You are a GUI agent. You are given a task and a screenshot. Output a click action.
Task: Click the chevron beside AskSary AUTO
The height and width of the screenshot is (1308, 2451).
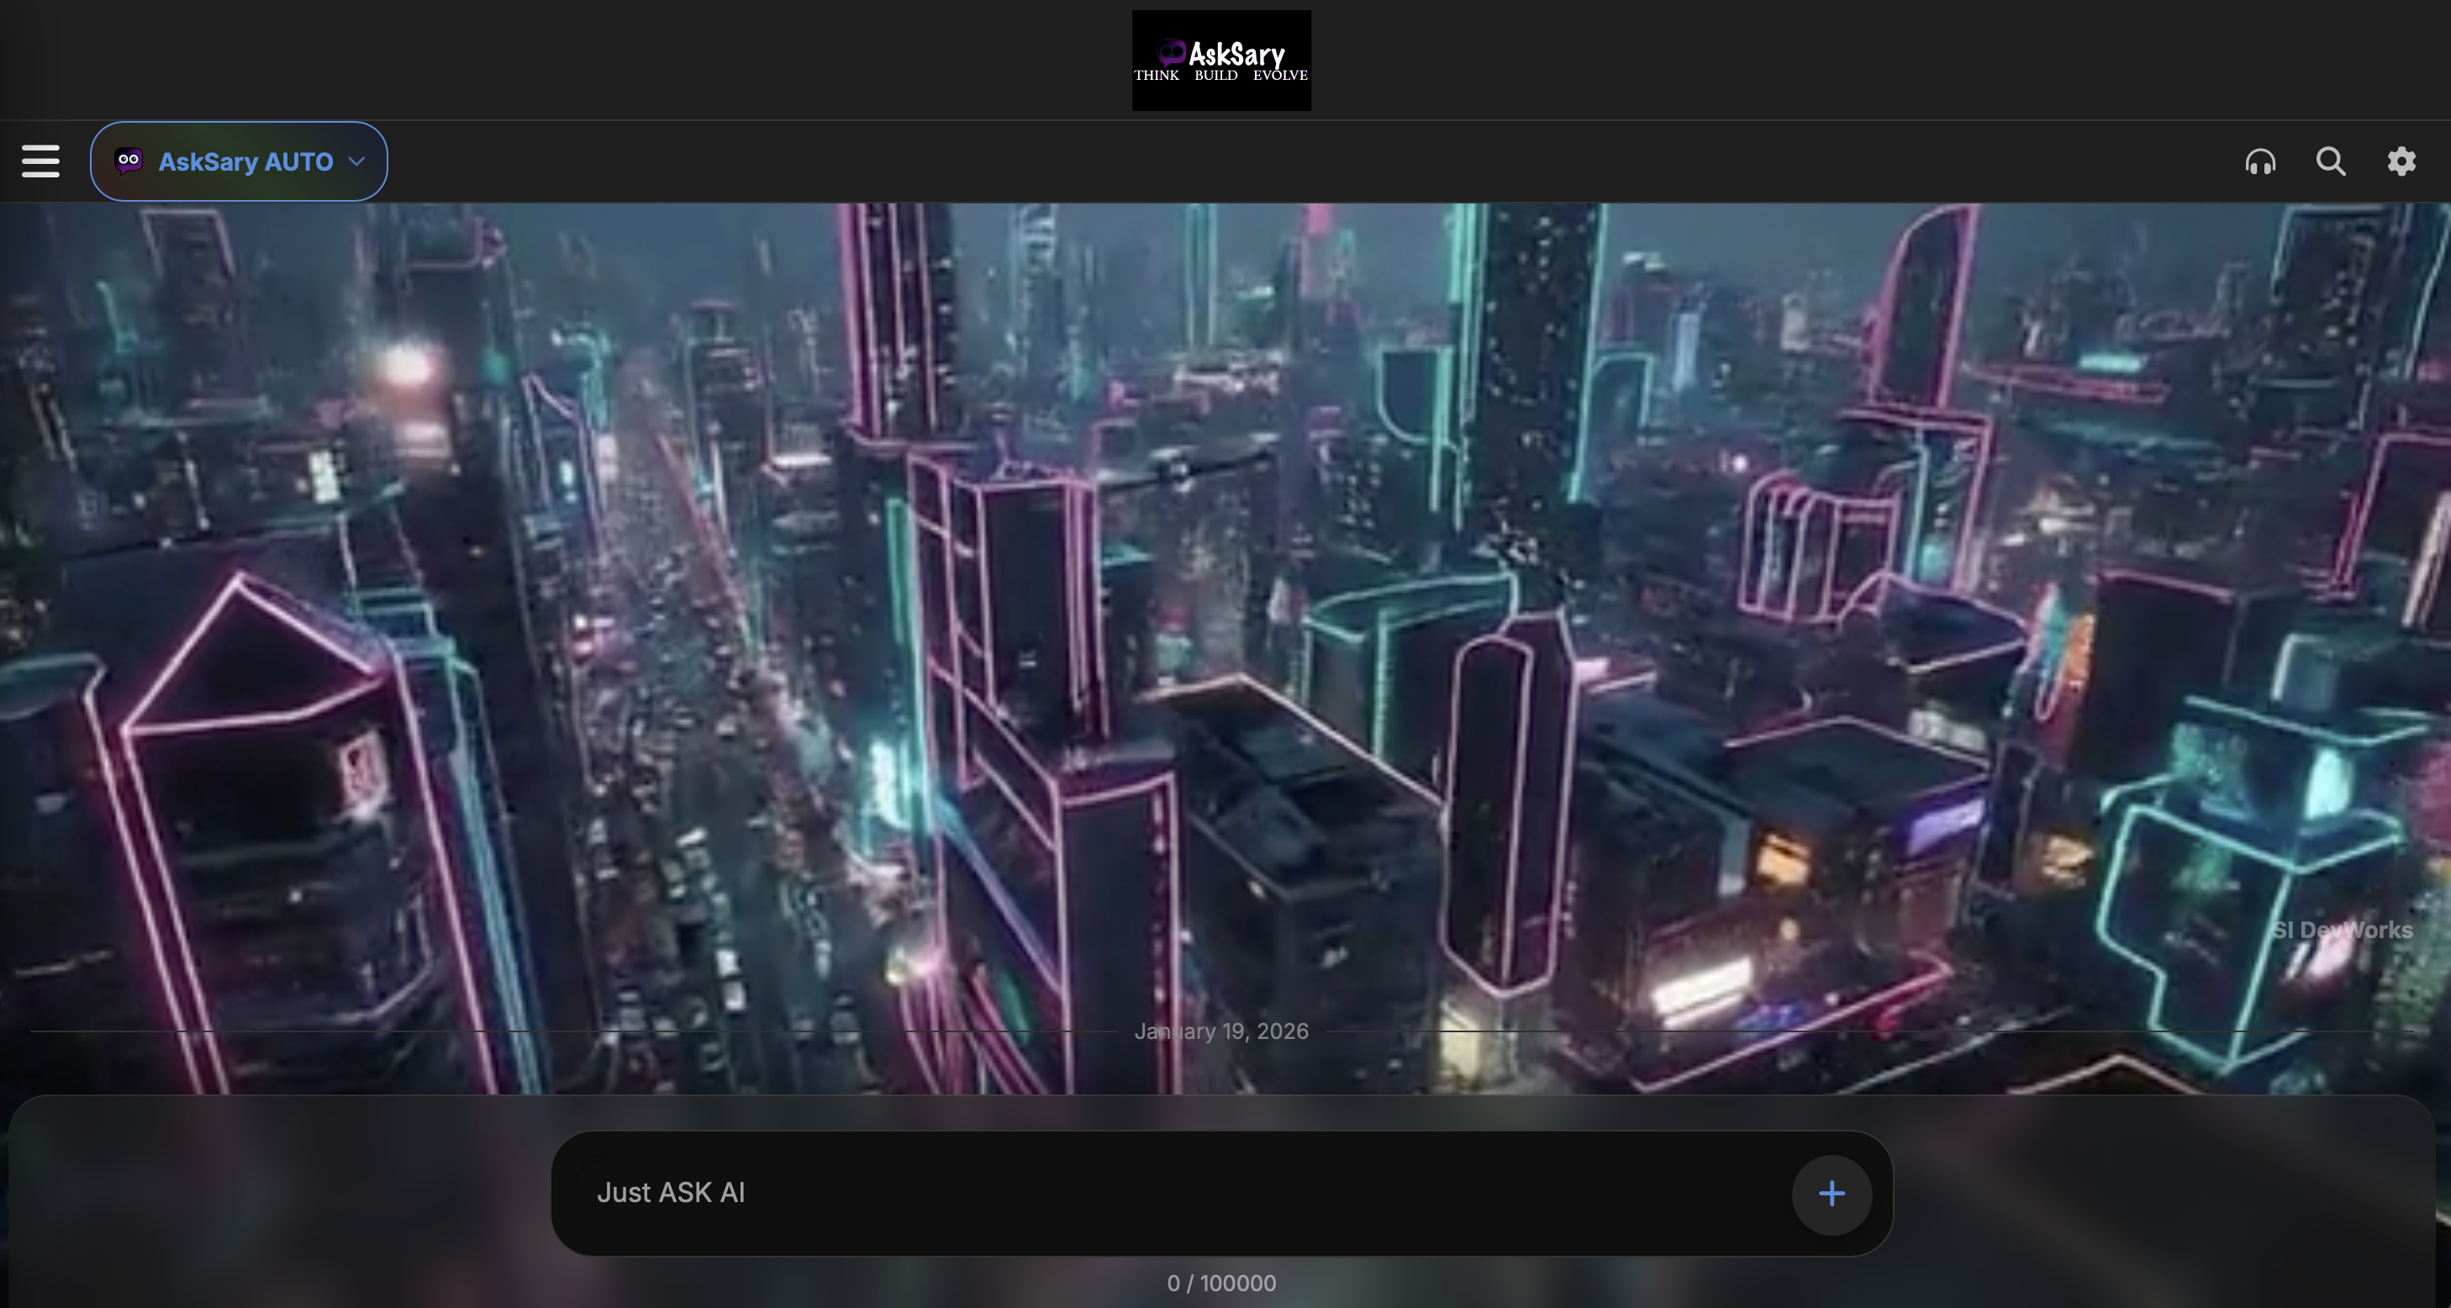pos(356,161)
